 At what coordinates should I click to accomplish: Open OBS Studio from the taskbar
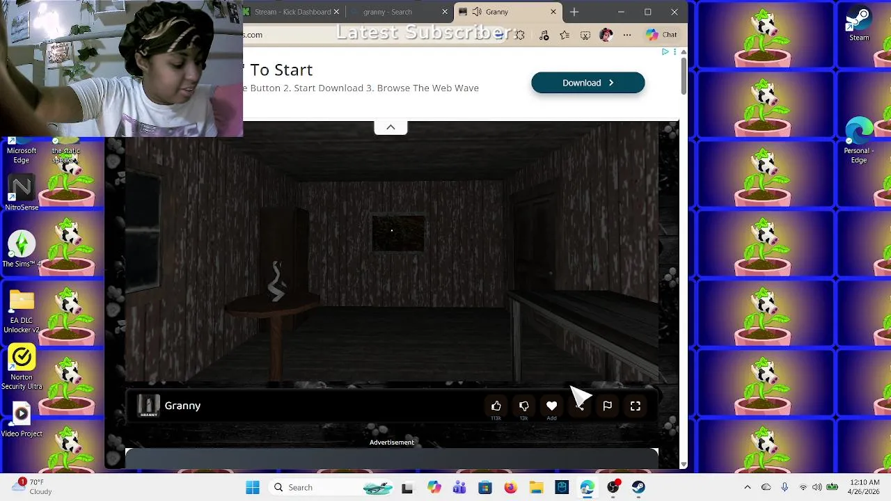(613, 487)
